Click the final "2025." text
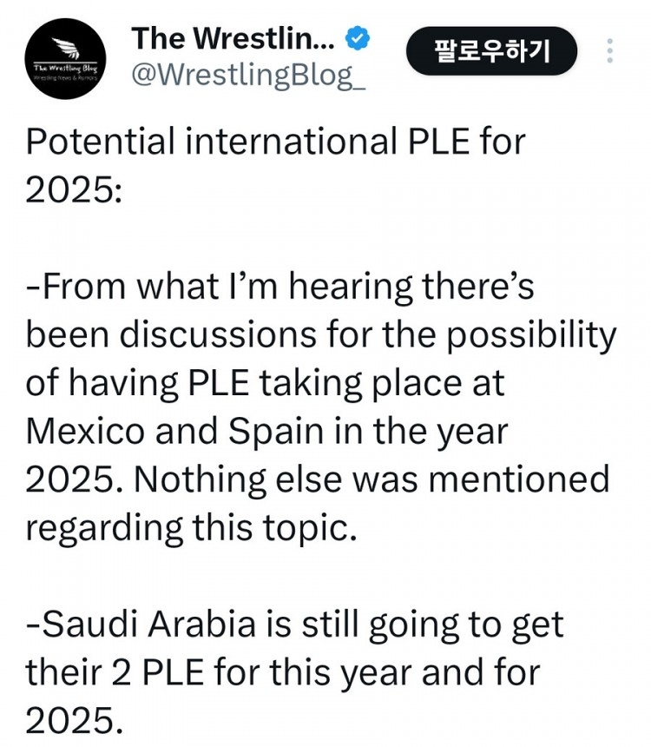 [x=75, y=720]
